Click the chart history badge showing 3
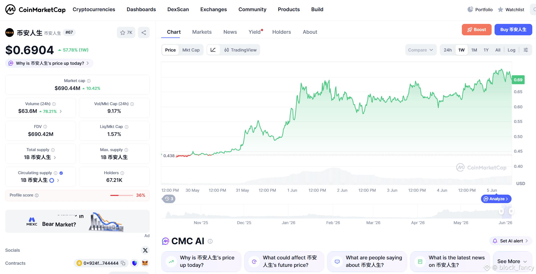The image size is (536, 274). coord(169,199)
